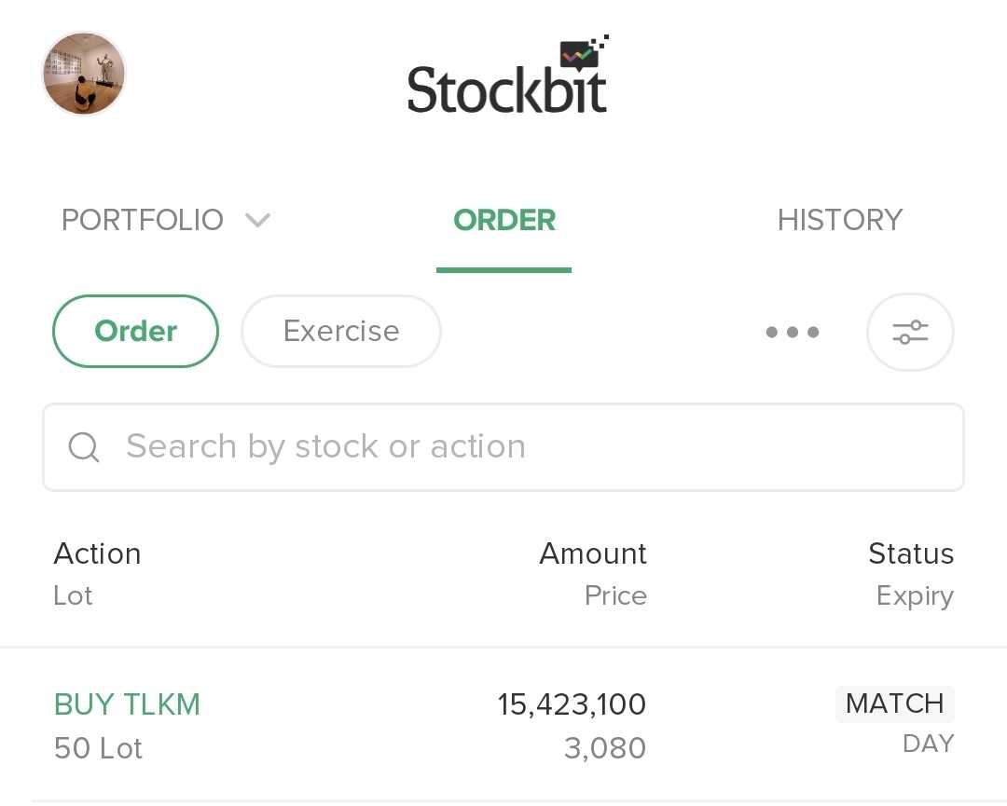Switch to the PORTFOLIO tab

click(x=143, y=221)
